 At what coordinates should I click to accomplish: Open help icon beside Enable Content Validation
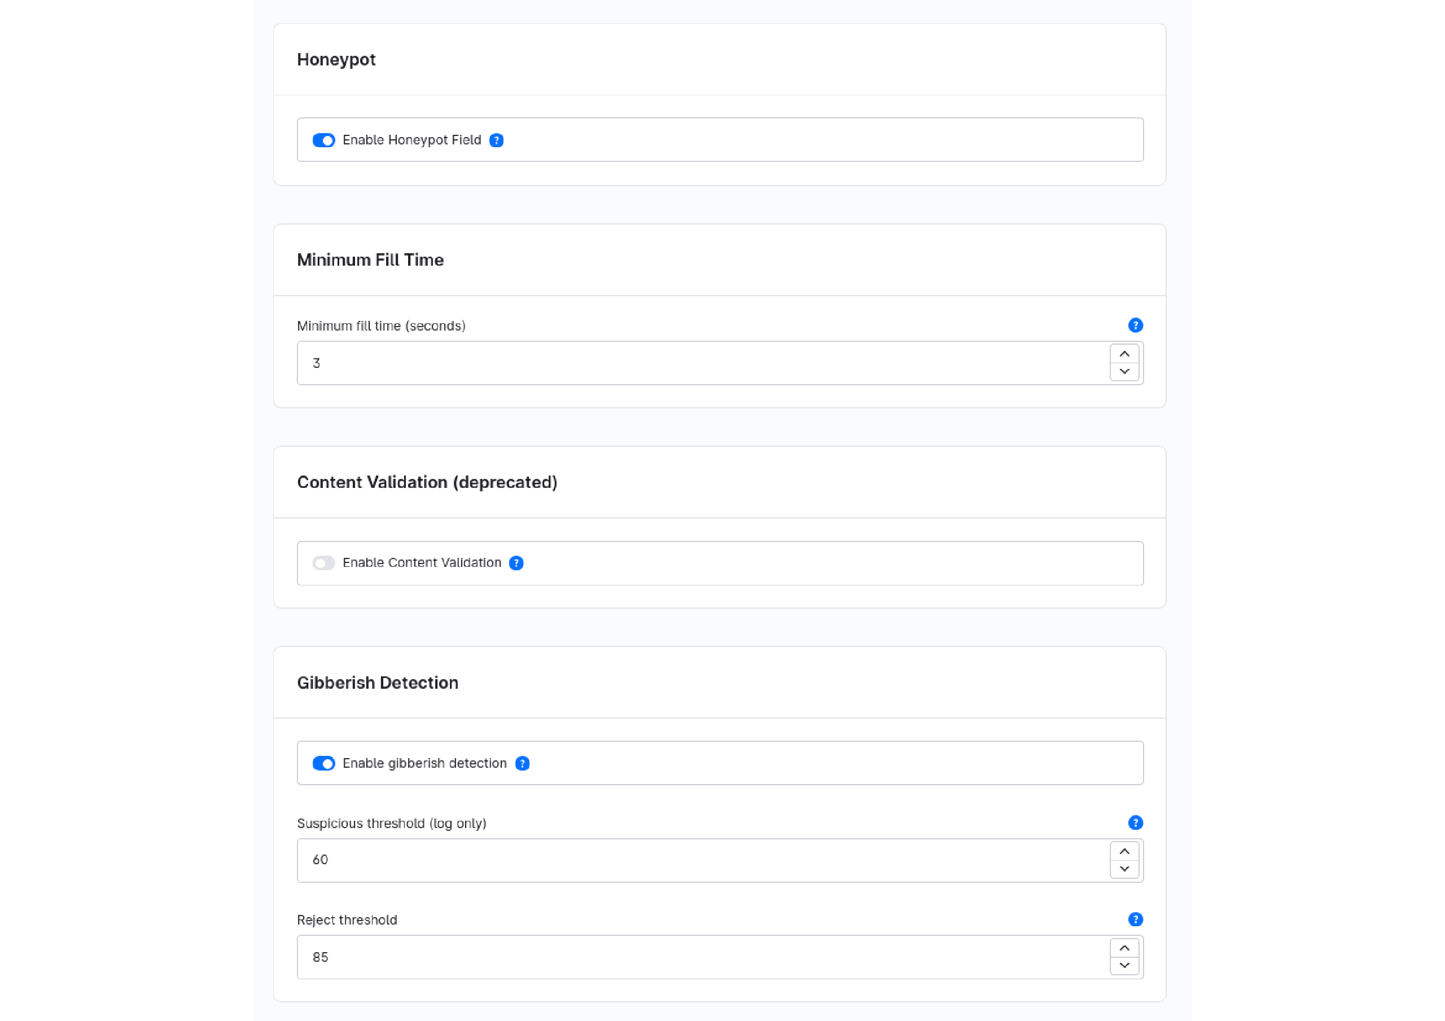516,563
